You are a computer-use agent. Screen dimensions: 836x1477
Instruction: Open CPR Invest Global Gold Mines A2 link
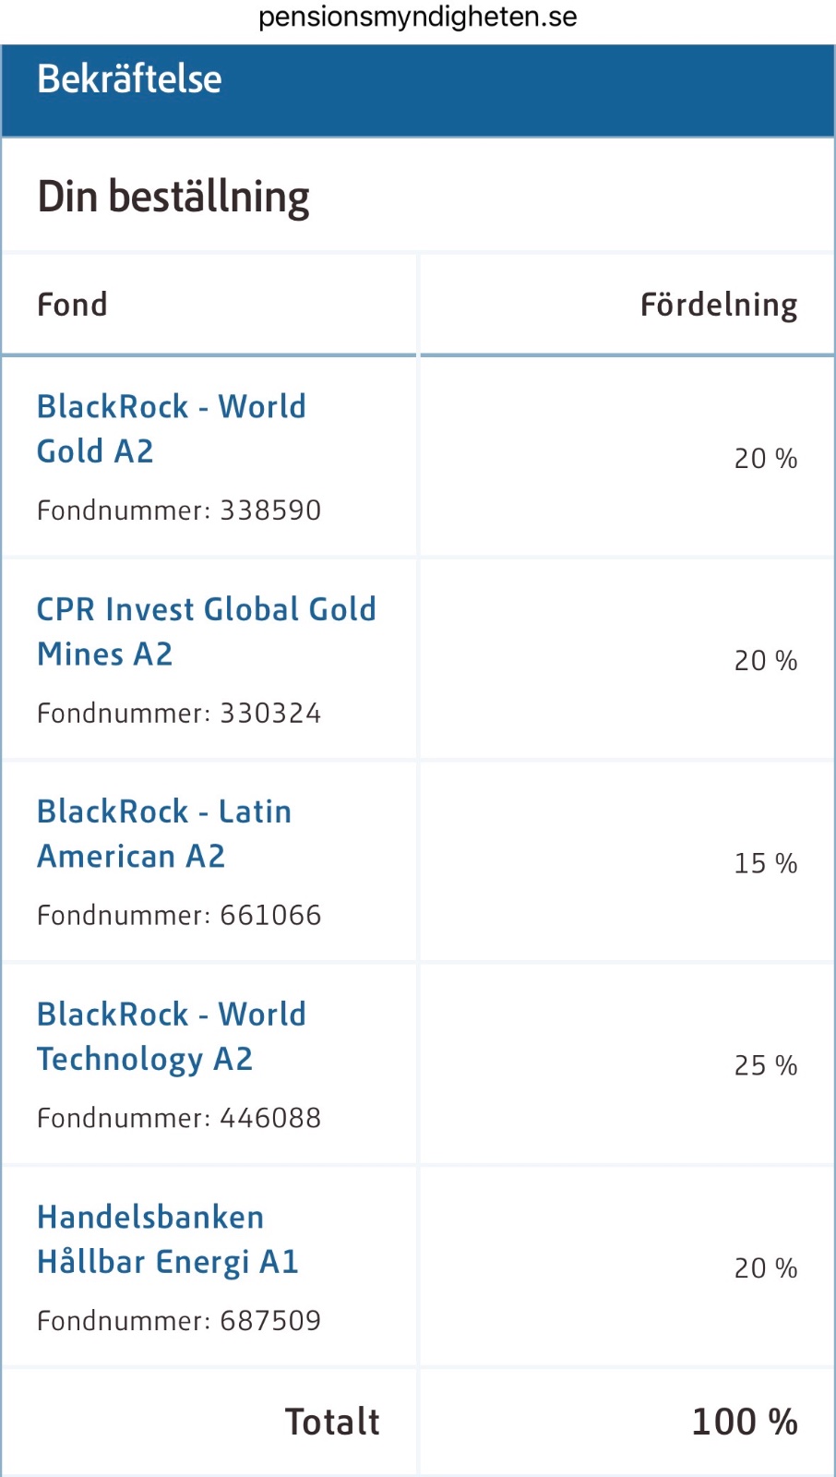click(207, 631)
